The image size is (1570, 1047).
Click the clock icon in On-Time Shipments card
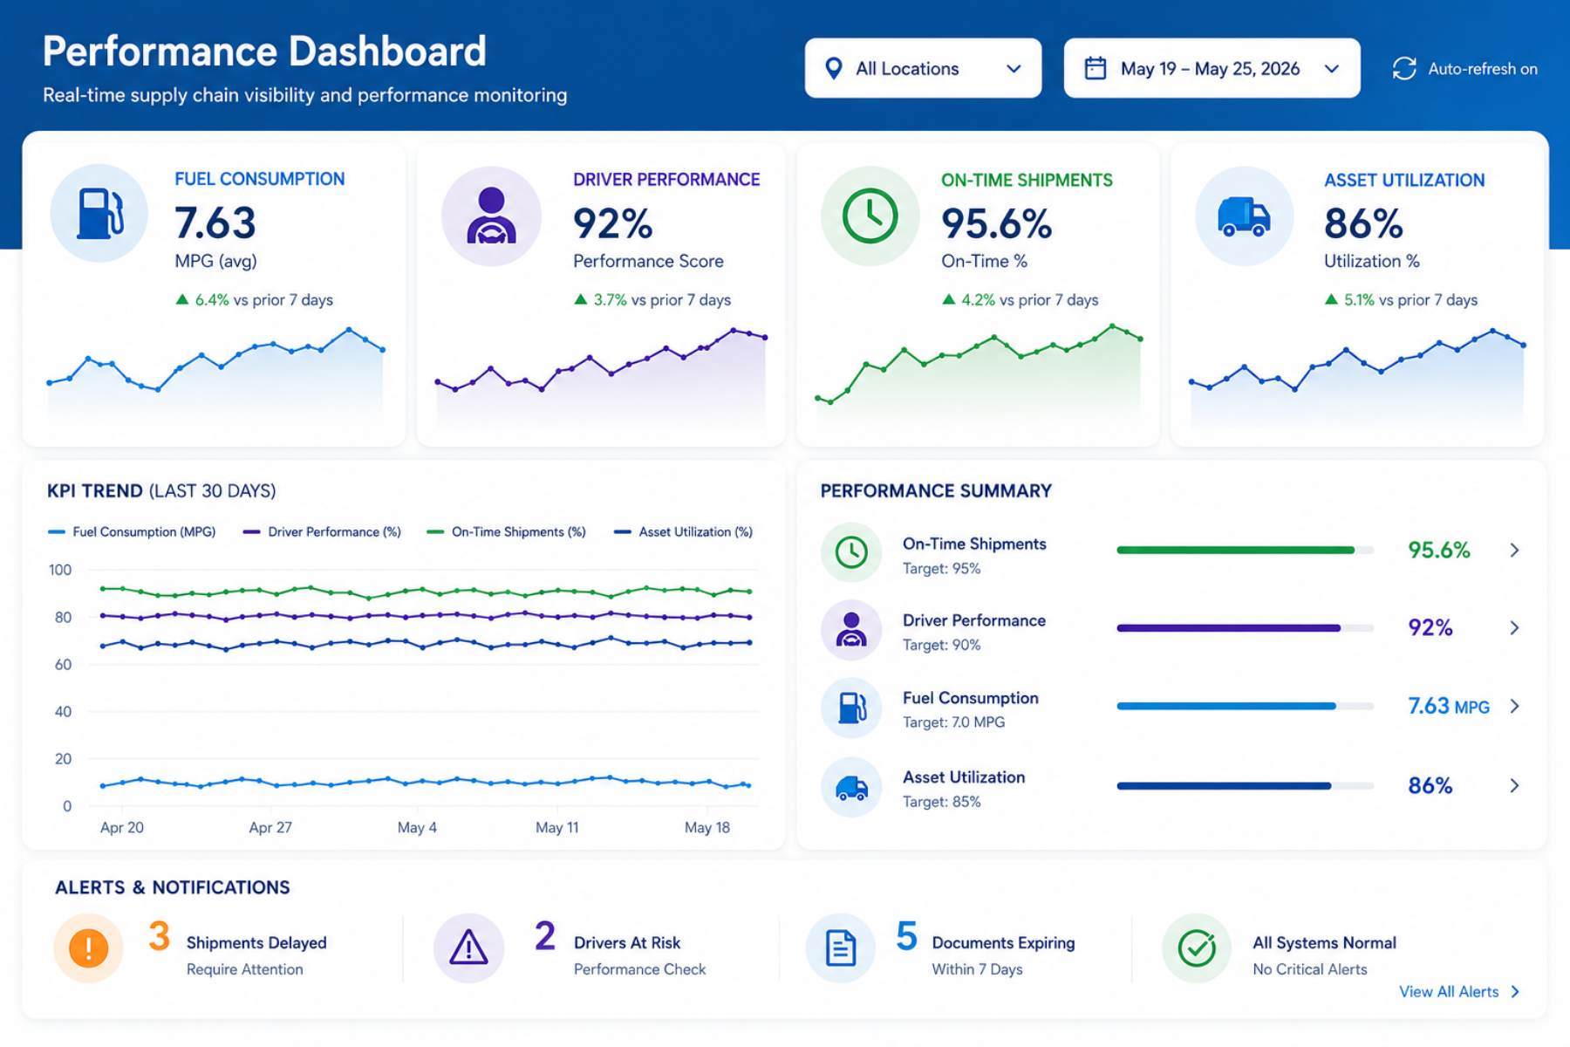pyautogui.click(x=870, y=216)
